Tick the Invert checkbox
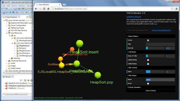Image resolution: width=180 pixels, height=101 pixels. [148, 84]
